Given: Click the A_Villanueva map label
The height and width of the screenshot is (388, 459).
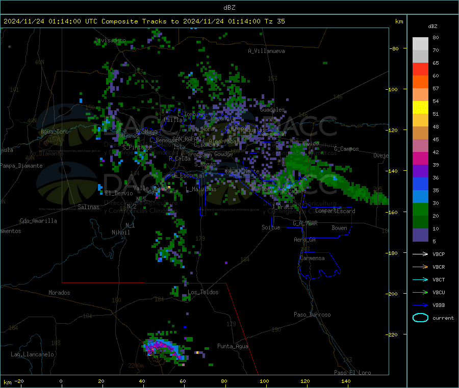Looking at the screenshot, I should click(x=266, y=51).
